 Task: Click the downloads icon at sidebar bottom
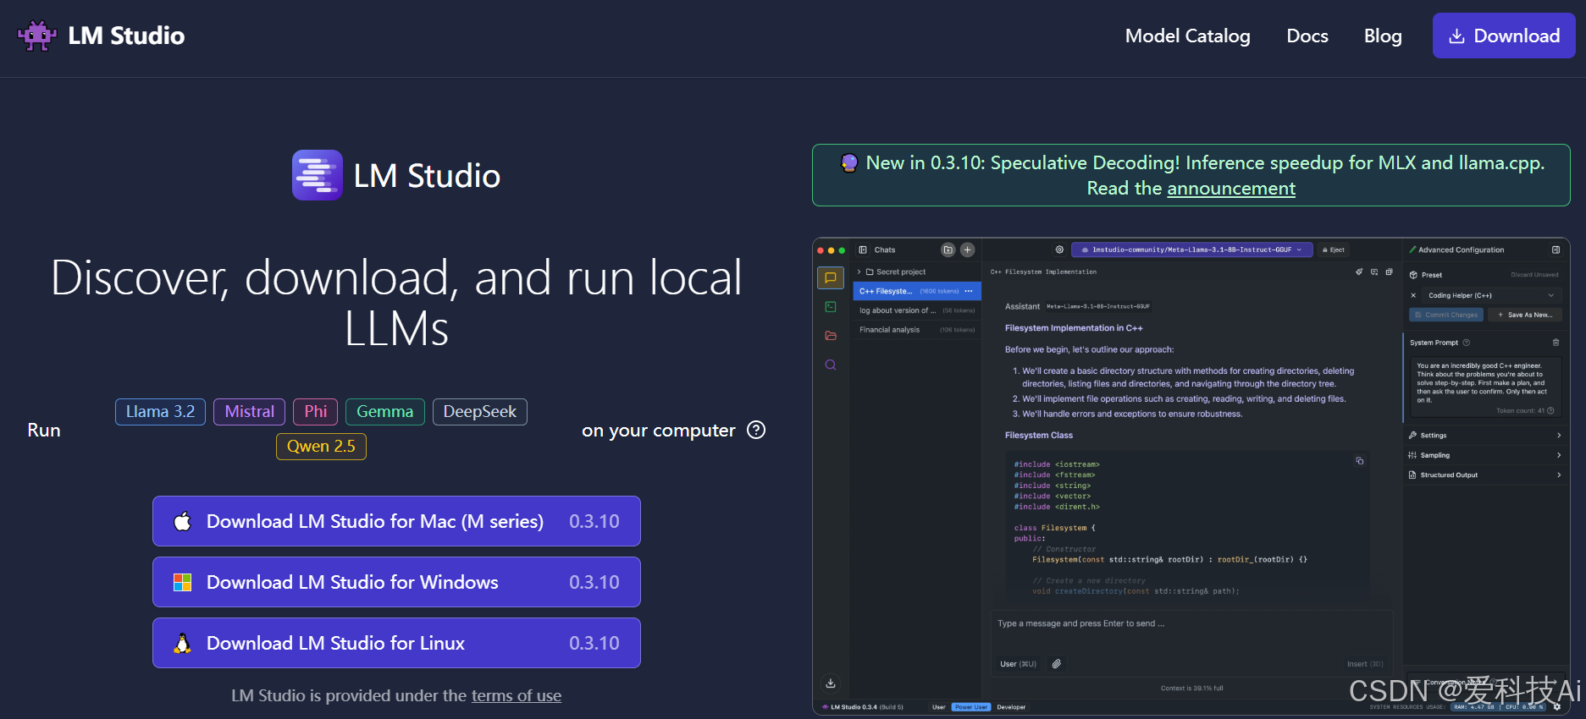click(831, 683)
